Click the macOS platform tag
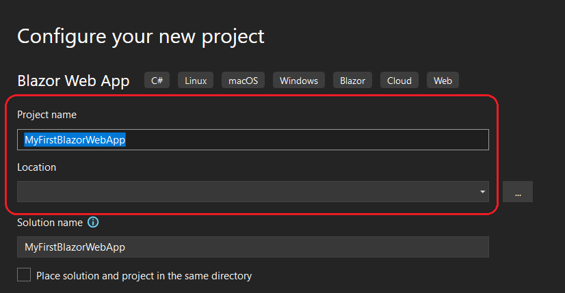Screen dimensions: 565x293 coord(243,81)
